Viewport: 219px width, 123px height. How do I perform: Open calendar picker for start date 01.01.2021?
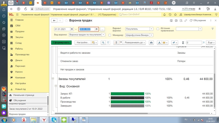coord(72,29)
